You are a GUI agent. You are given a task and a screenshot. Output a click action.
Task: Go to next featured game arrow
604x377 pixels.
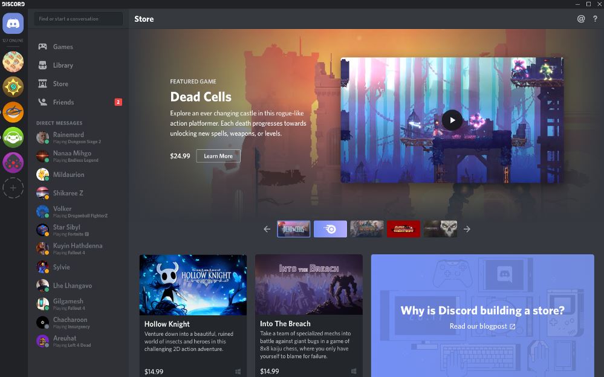[467, 229]
